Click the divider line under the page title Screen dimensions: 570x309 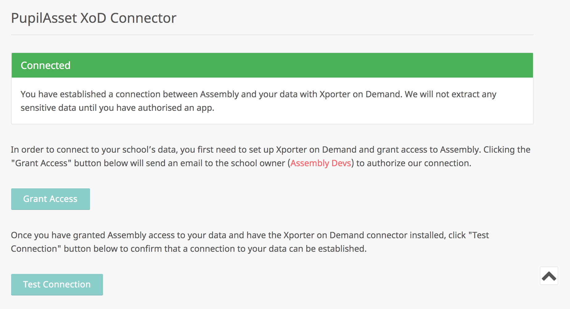(272, 35)
